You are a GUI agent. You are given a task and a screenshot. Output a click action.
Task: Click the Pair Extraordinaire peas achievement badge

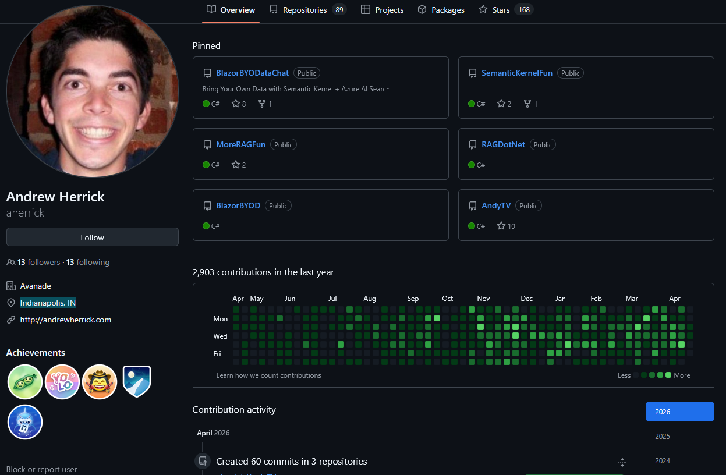pyautogui.click(x=24, y=382)
